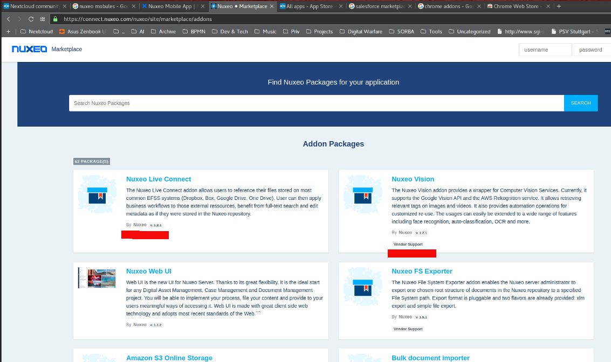Open Amazon S3 Online Storage package

[169, 358]
